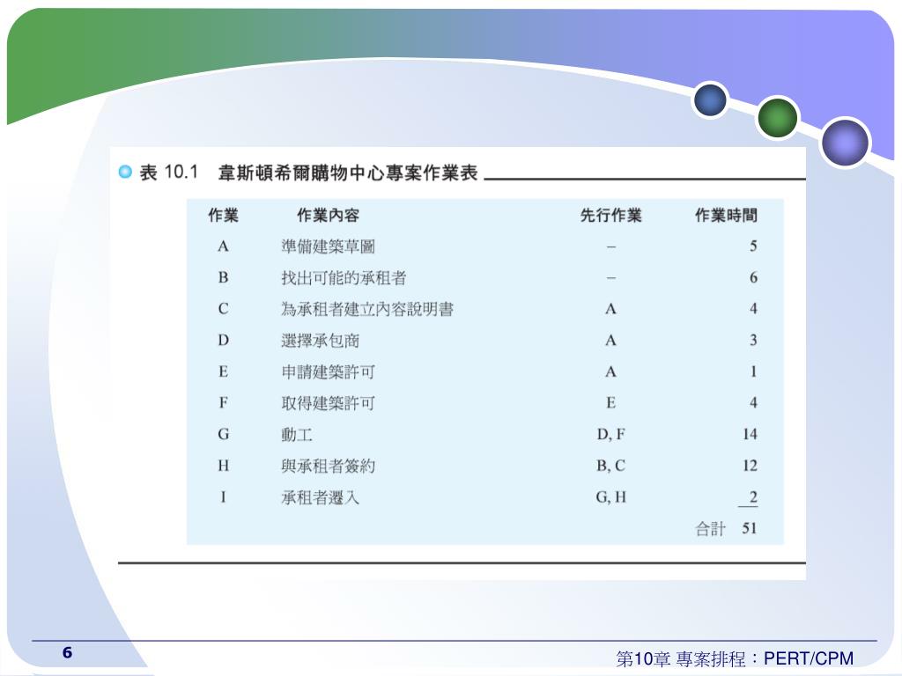Select the text 與承租者簽約

point(328,466)
